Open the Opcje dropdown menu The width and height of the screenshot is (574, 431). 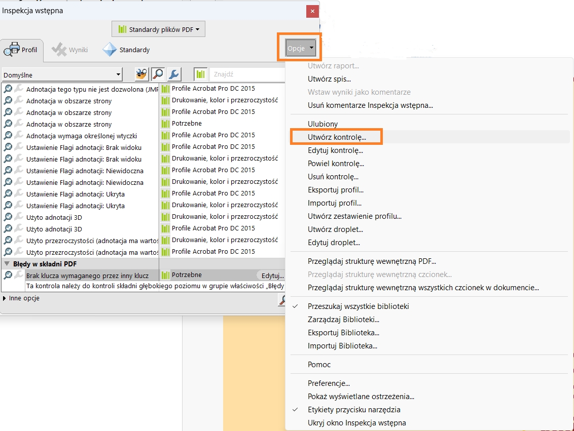coord(301,48)
